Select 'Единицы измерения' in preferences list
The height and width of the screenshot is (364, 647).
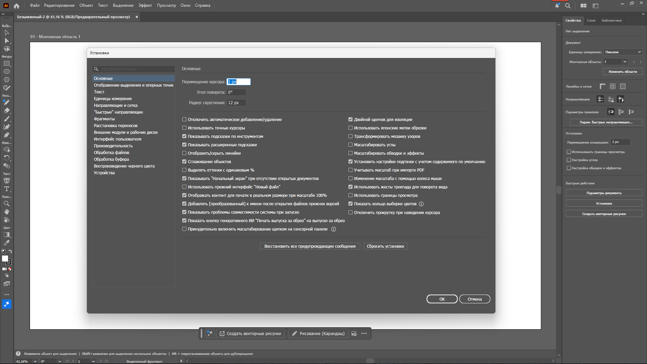pyautogui.click(x=113, y=99)
